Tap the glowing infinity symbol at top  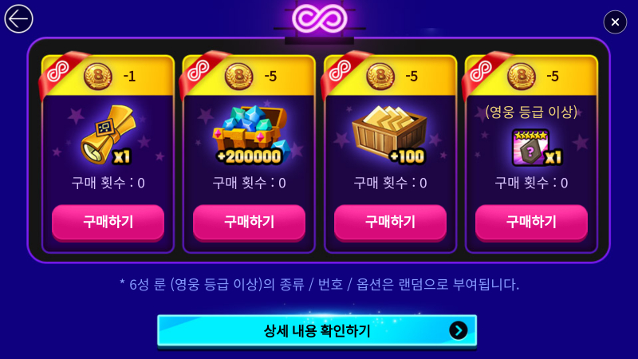coord(320,18)
